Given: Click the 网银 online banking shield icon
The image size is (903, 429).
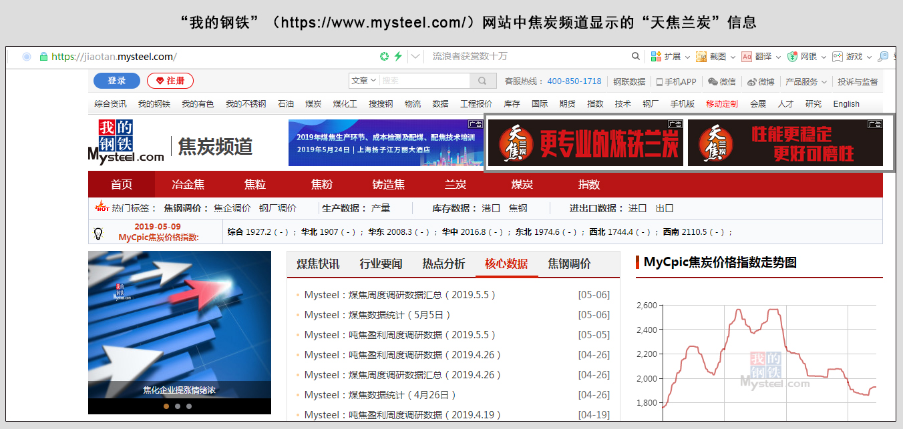Looking at the screenshot, I should pyautogui.click(x=792, y=57).
